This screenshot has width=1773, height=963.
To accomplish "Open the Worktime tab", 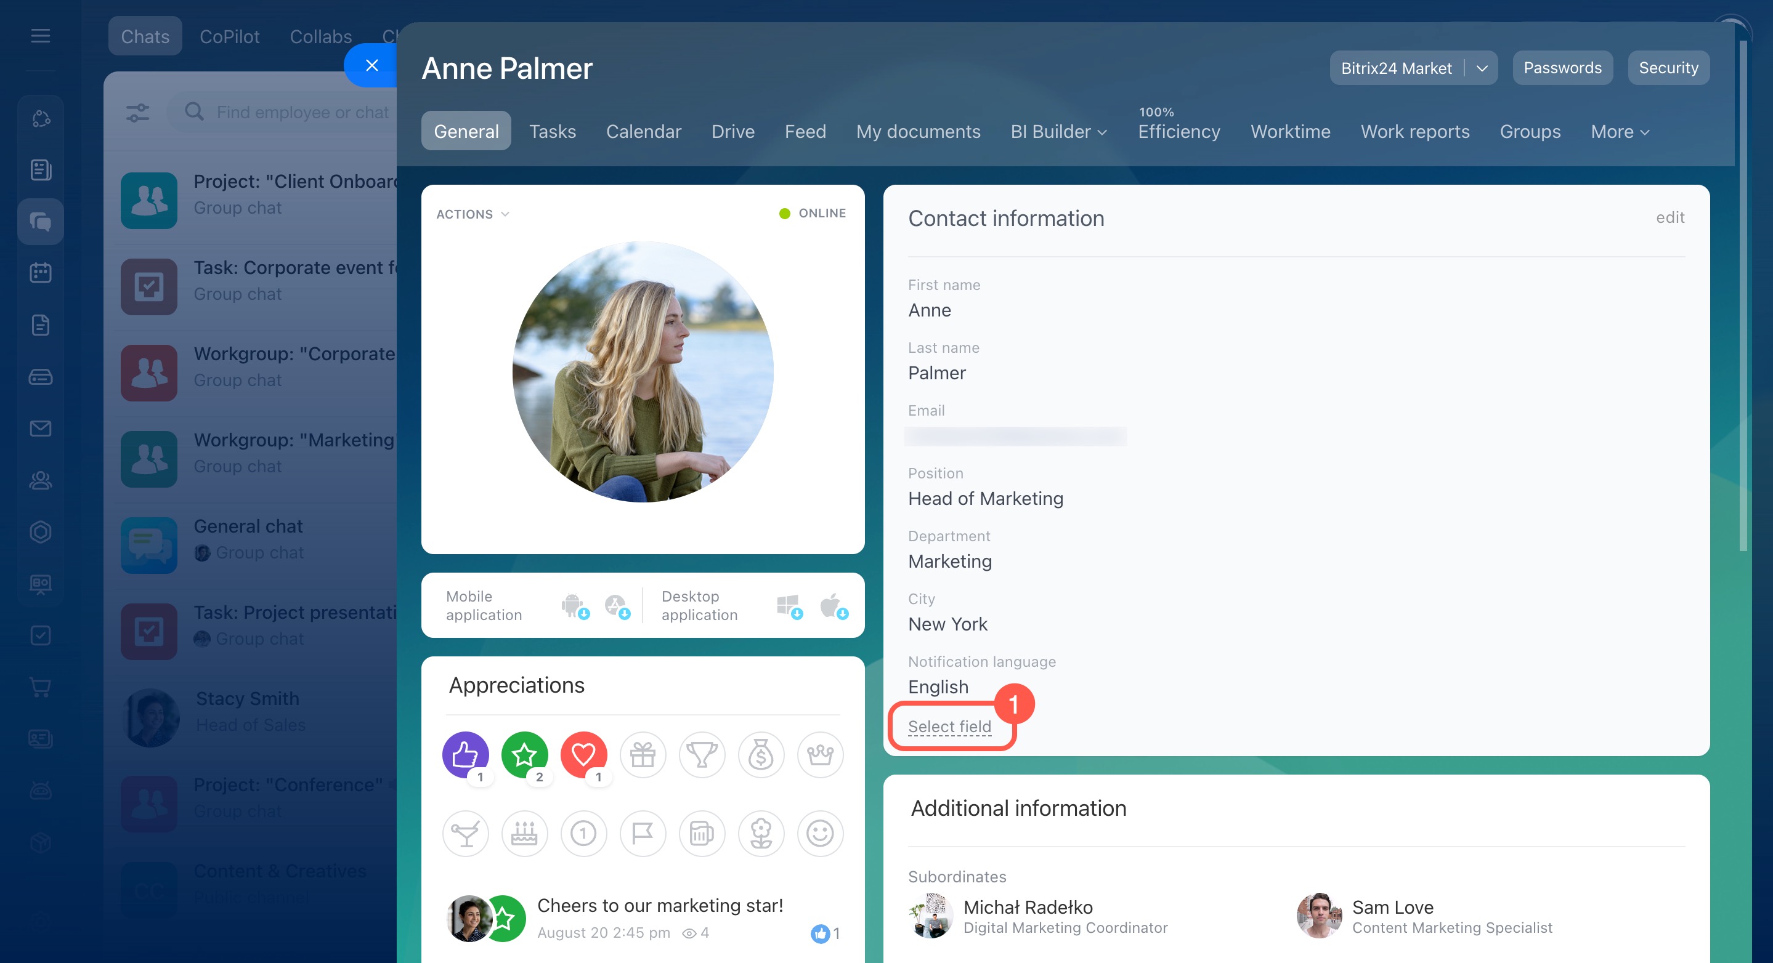I will tap(1291, 131).
